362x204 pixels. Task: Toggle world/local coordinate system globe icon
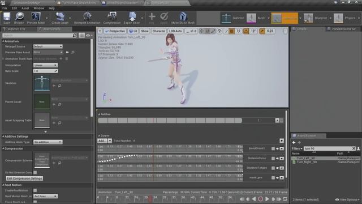(219, 31)
